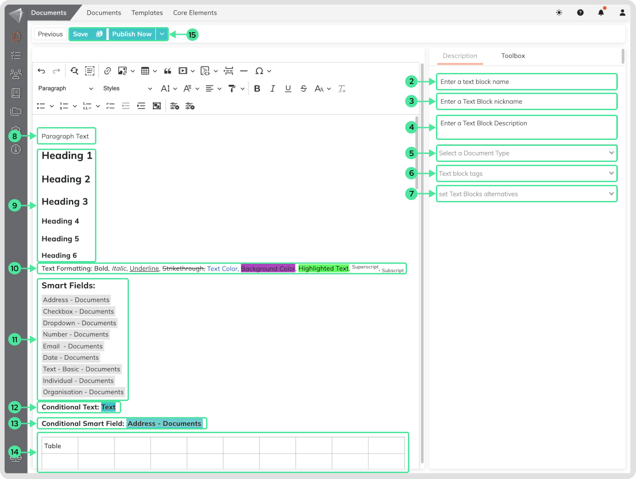This screenshot has width=636, height=479.
Task: Click the help question mark icon
Action: coord(580,13)
